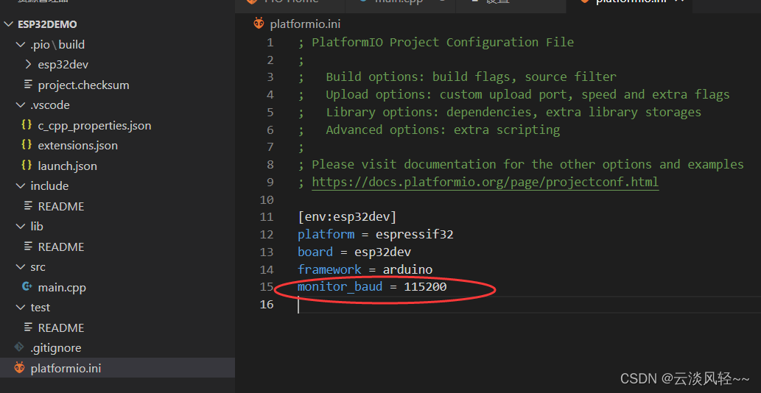This screenshot has height=393, width=761.
Task: Click the [env:esp32dev] section header
Action: pyautogui.click(x=347, y=216)
